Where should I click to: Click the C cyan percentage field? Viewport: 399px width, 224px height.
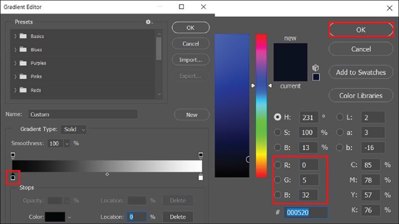point(371,165)
